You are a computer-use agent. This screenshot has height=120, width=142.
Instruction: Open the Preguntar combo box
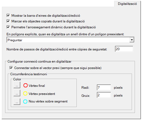pos(70,40)
